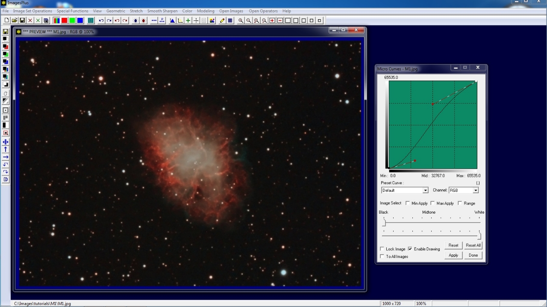Click the sidebar floppy save icon
The height and width of the screenshot is (307, 547).
point(6,32)
